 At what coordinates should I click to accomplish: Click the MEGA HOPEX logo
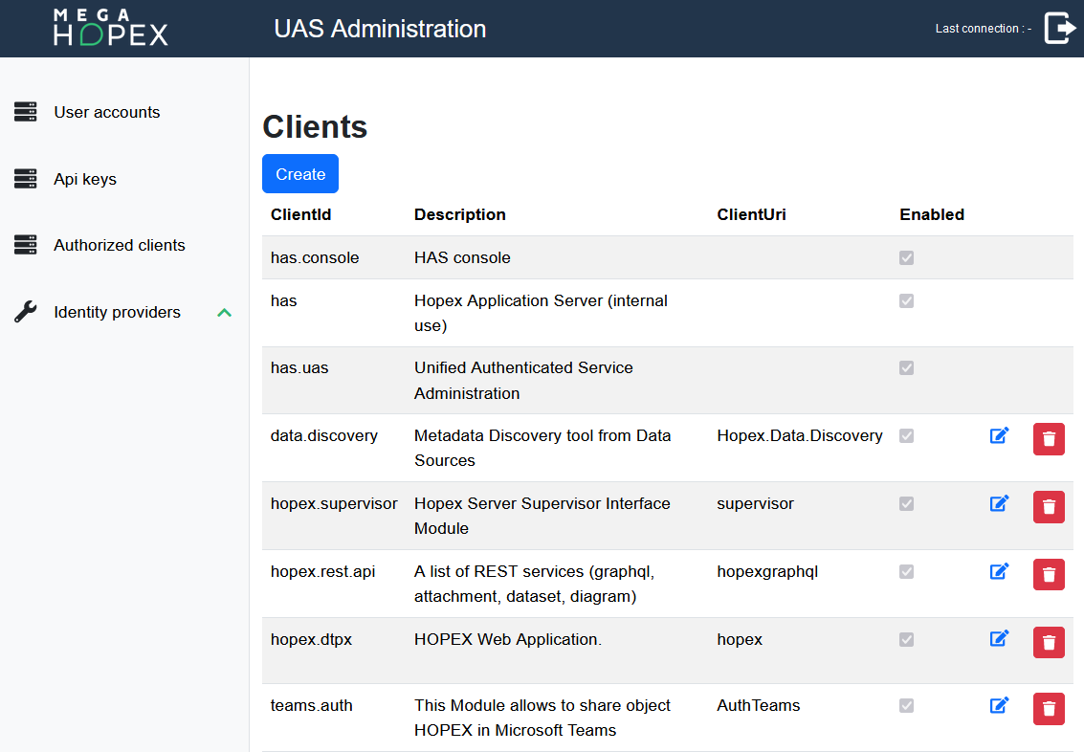tap(110, 28)
